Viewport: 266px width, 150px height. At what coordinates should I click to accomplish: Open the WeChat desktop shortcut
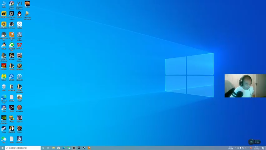click(4, 140)
